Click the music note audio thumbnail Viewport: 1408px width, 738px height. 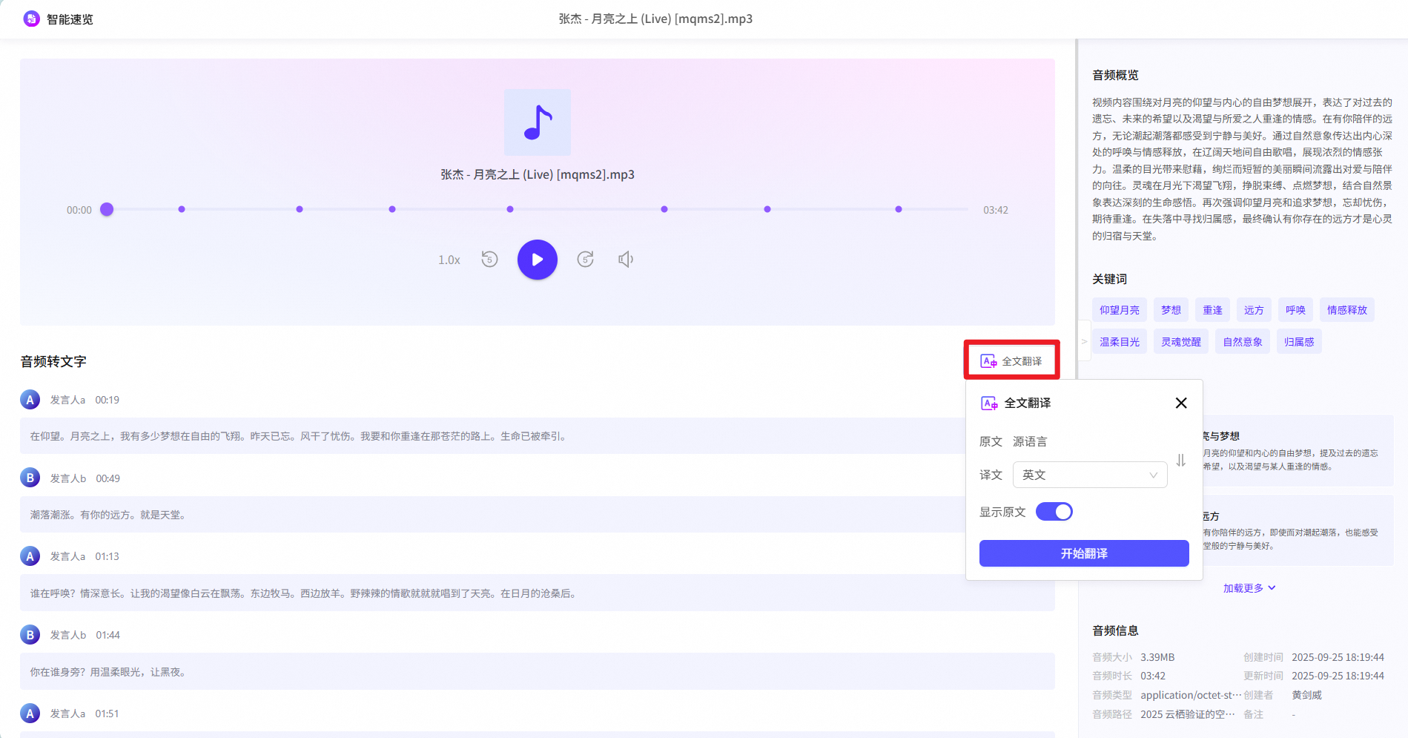[x=538, y=122]
